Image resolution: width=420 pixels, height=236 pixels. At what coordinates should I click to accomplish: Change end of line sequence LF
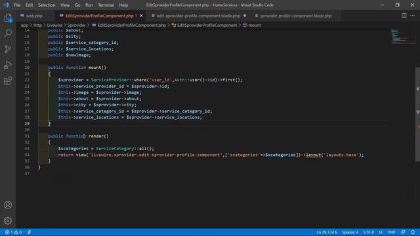381,232
